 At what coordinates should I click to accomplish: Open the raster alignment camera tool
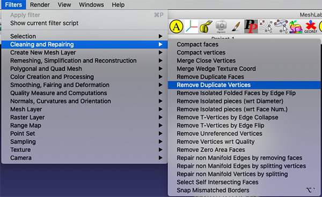pyautogui.click(x=221, y=27)
